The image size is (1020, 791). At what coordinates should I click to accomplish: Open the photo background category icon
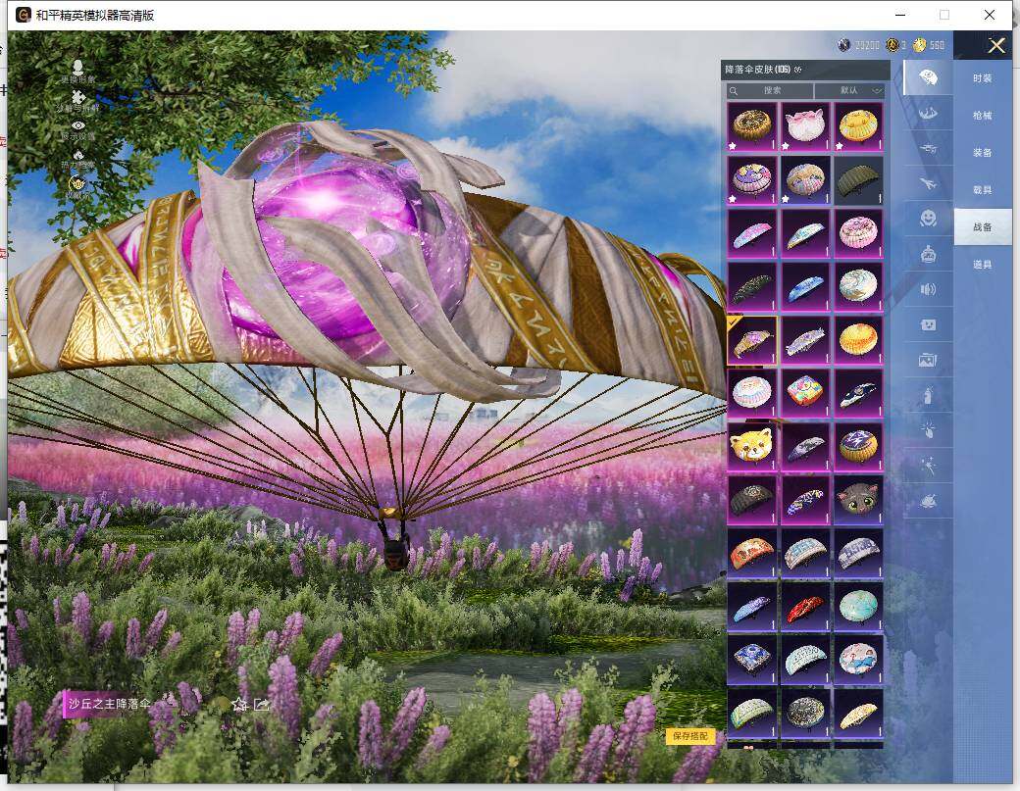point(927,360)
